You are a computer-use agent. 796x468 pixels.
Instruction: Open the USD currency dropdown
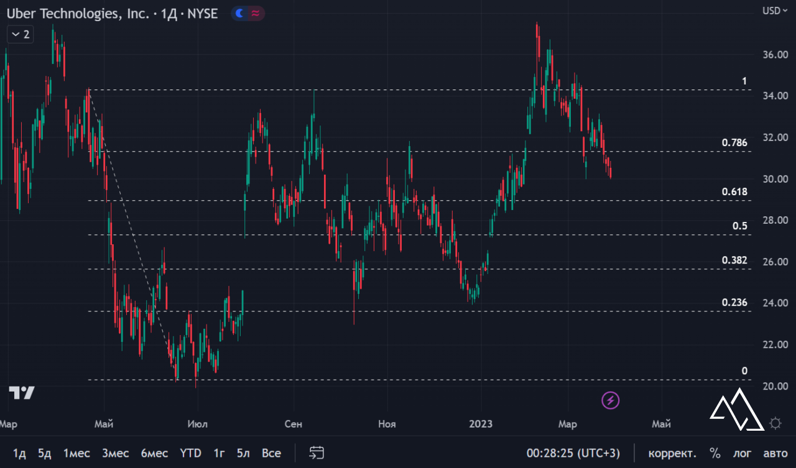tap(775, 11)
